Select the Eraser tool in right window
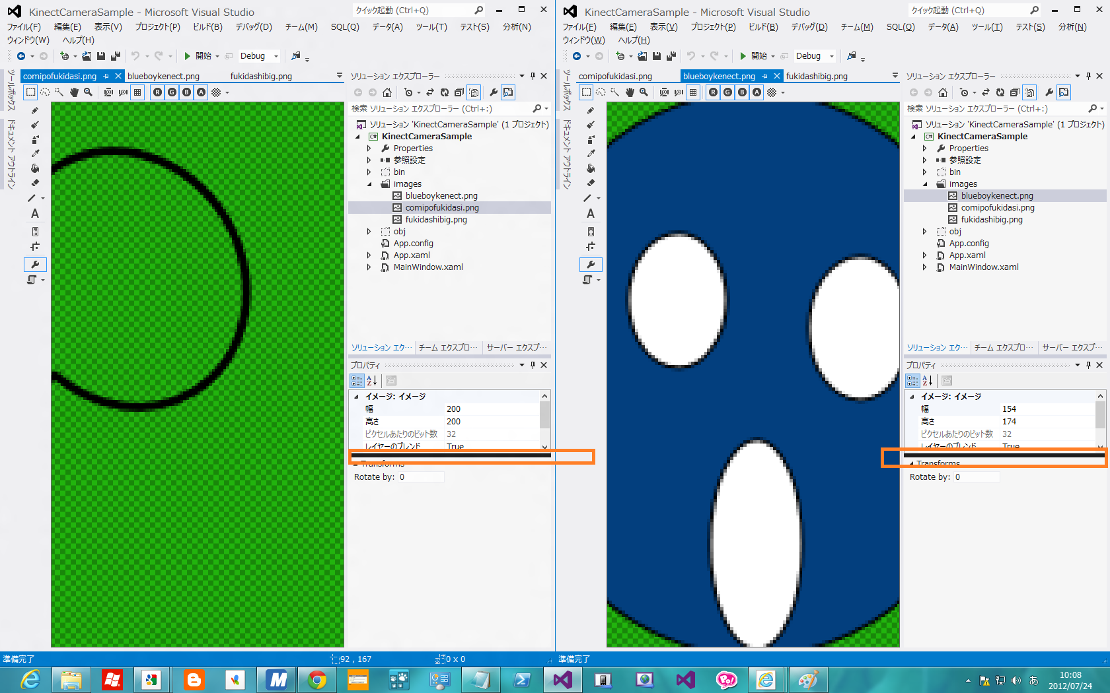The height and width of the screenshot is (693, 1110). [x=591, y=183]
